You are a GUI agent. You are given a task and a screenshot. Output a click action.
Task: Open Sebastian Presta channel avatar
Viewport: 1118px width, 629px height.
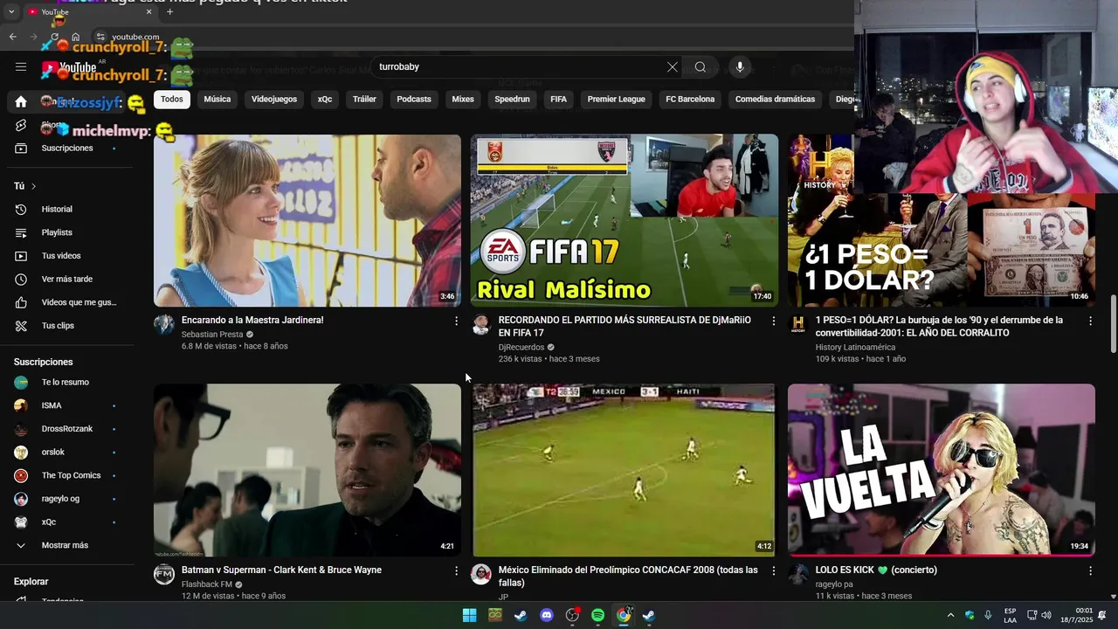(164, 325)
